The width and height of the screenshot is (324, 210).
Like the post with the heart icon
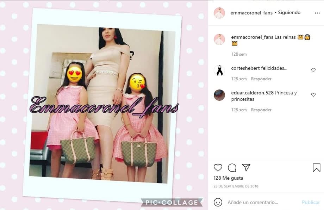(218, 168)
